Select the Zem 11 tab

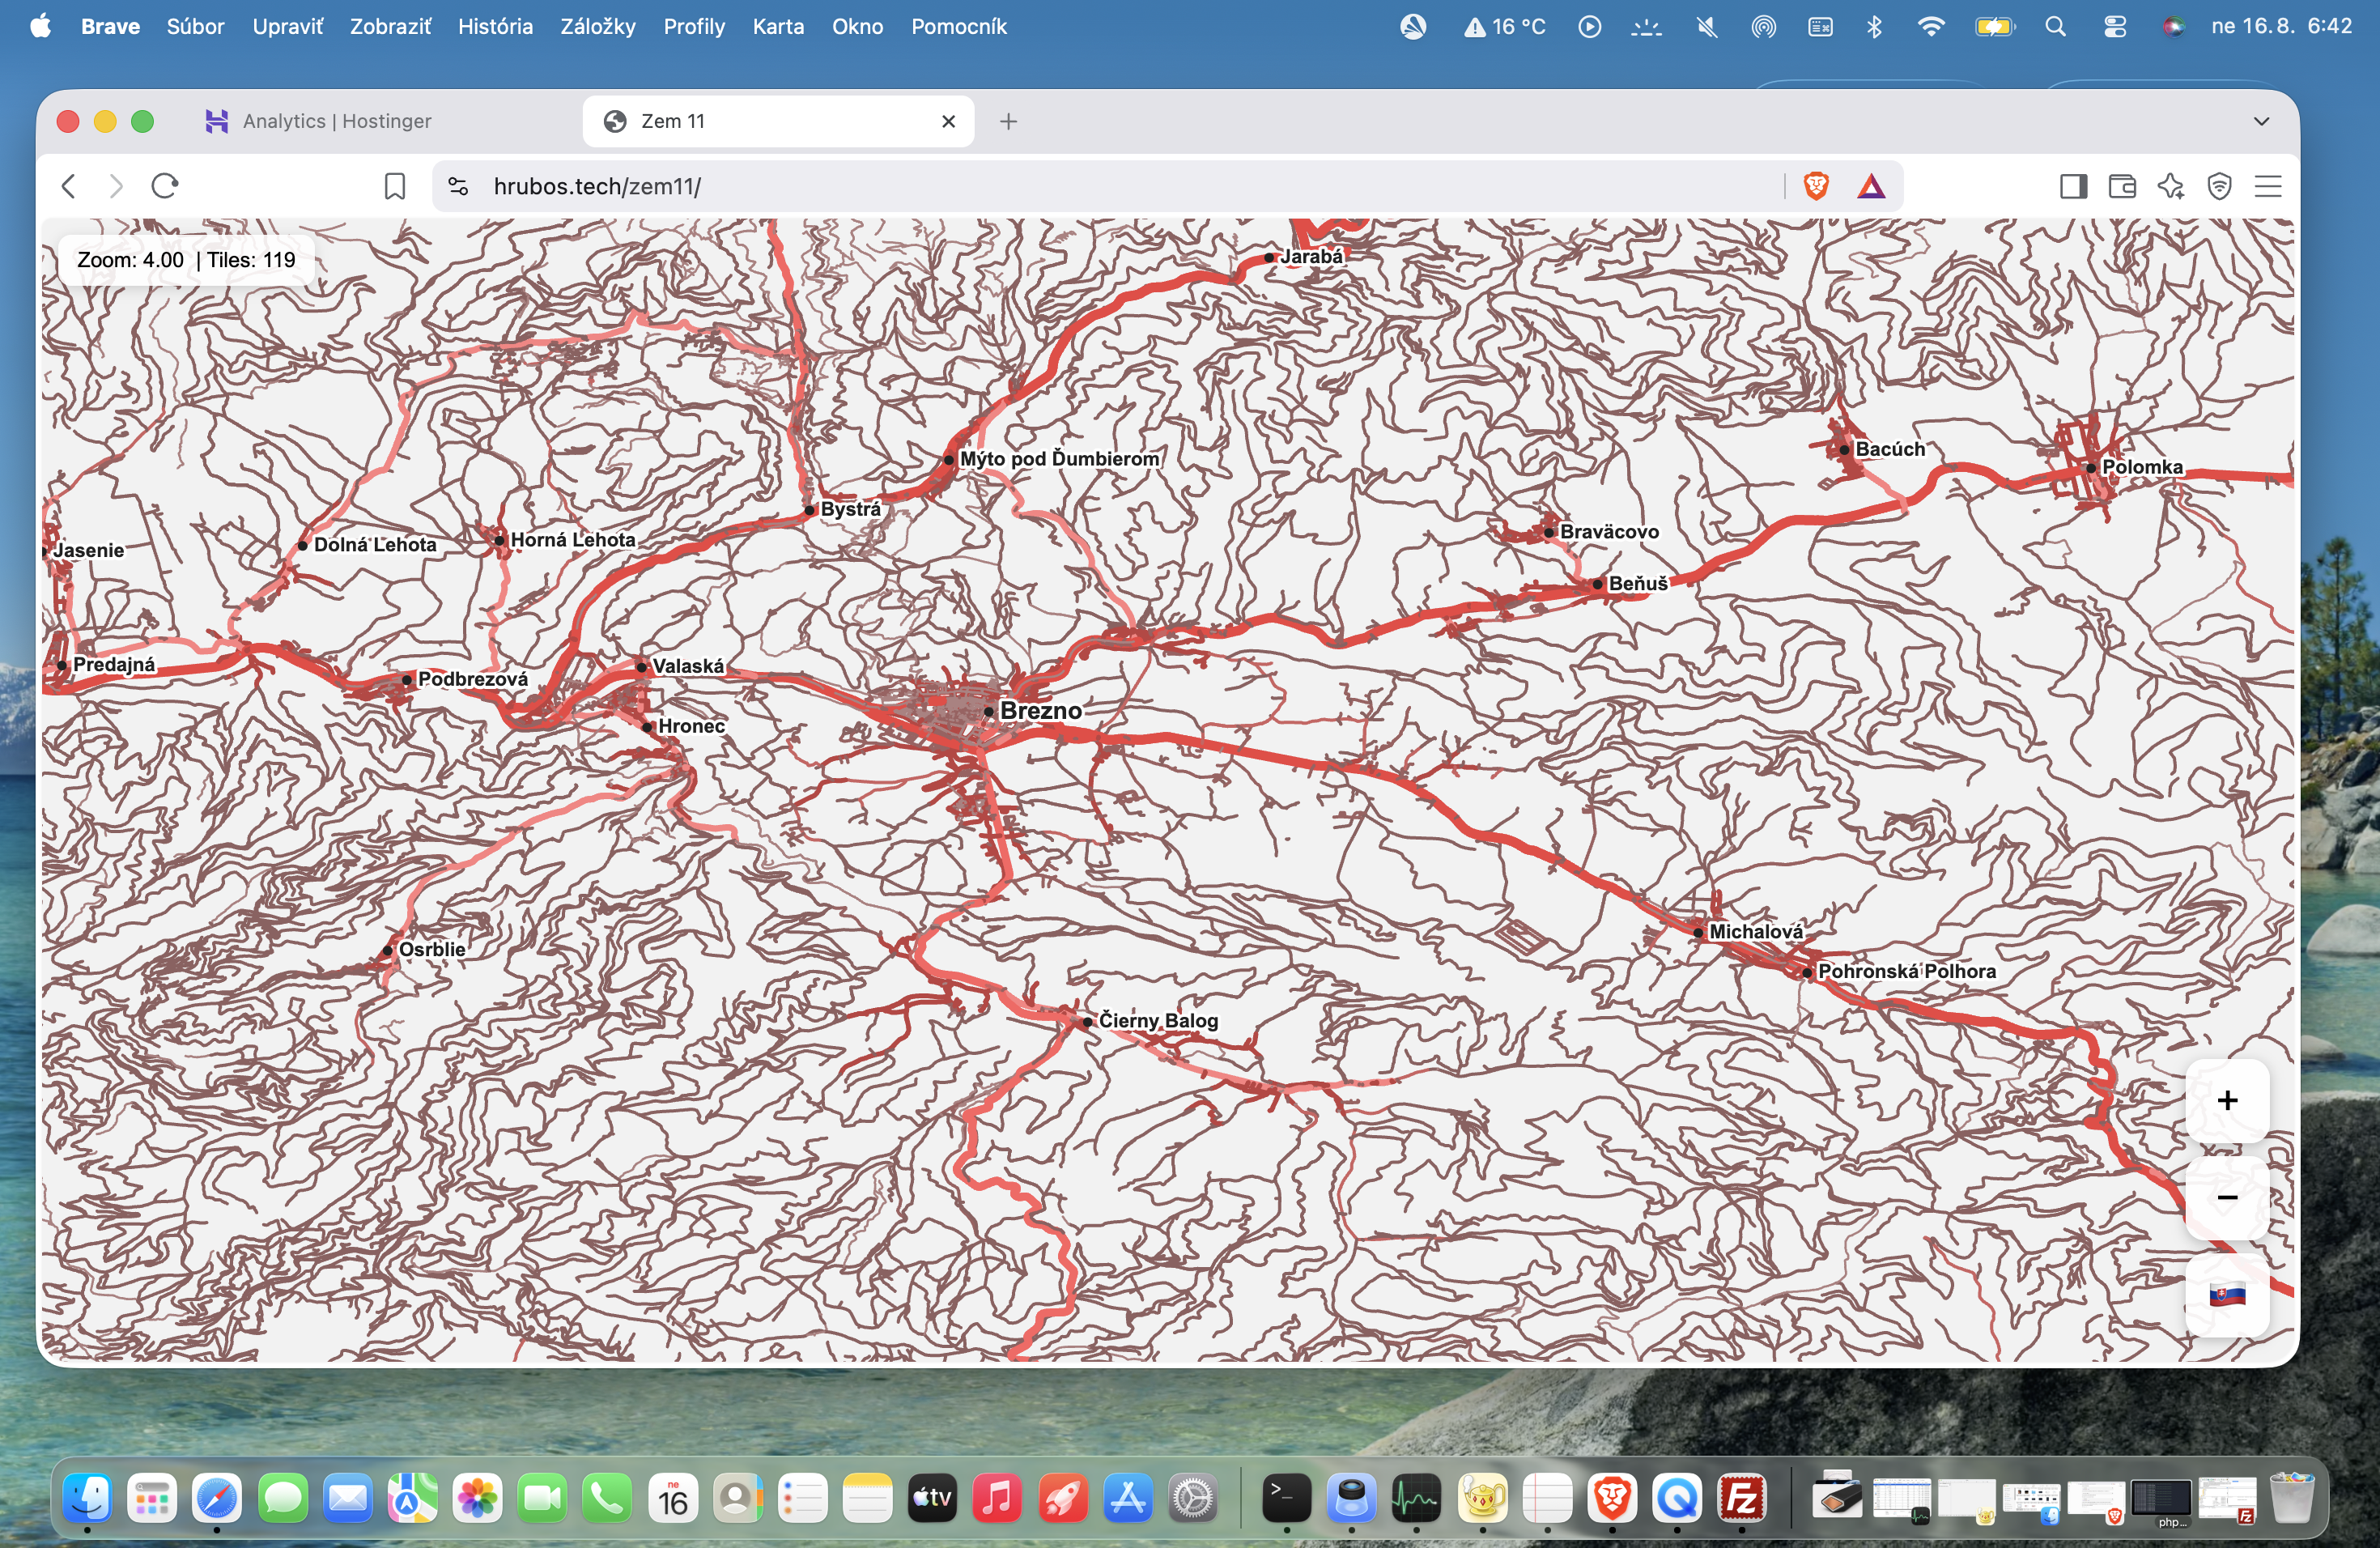click(778, 121)
